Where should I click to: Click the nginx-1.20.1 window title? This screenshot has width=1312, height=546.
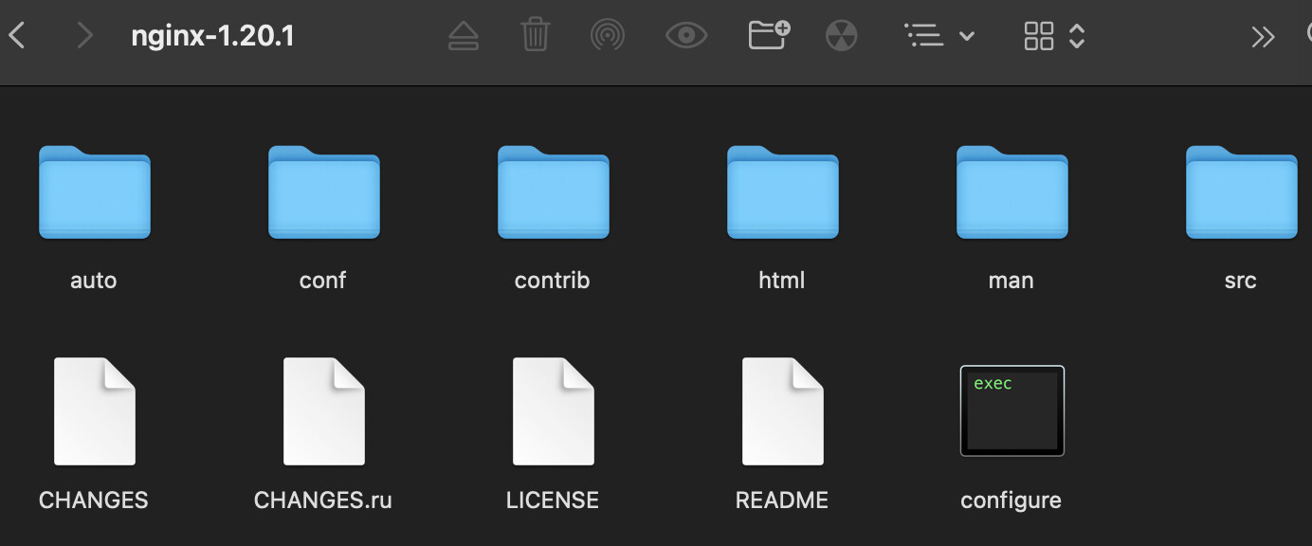212,37
